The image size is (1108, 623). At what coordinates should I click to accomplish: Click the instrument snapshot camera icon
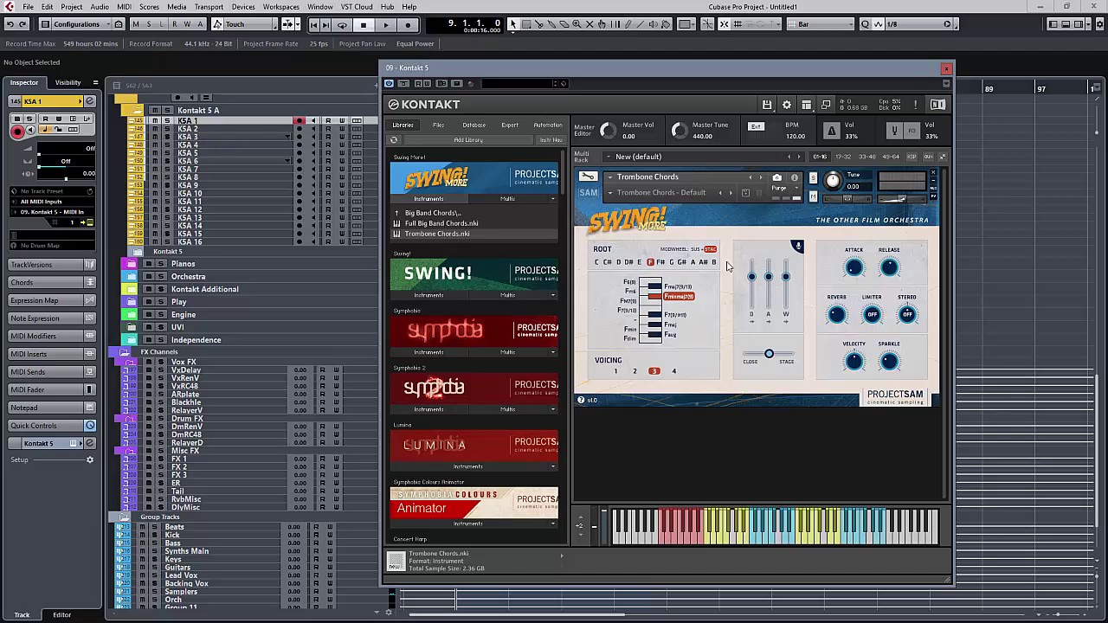click(776, 177)
